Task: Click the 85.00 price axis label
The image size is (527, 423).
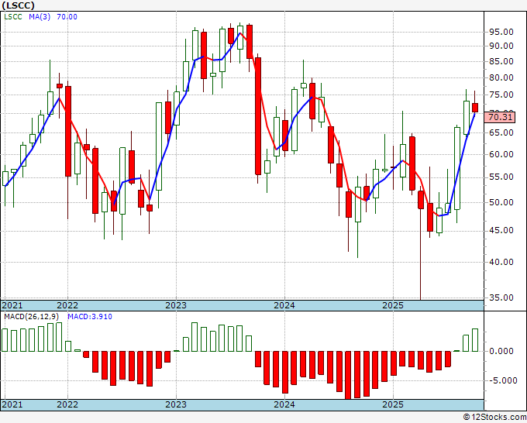Action: click(x=501, y=61)
